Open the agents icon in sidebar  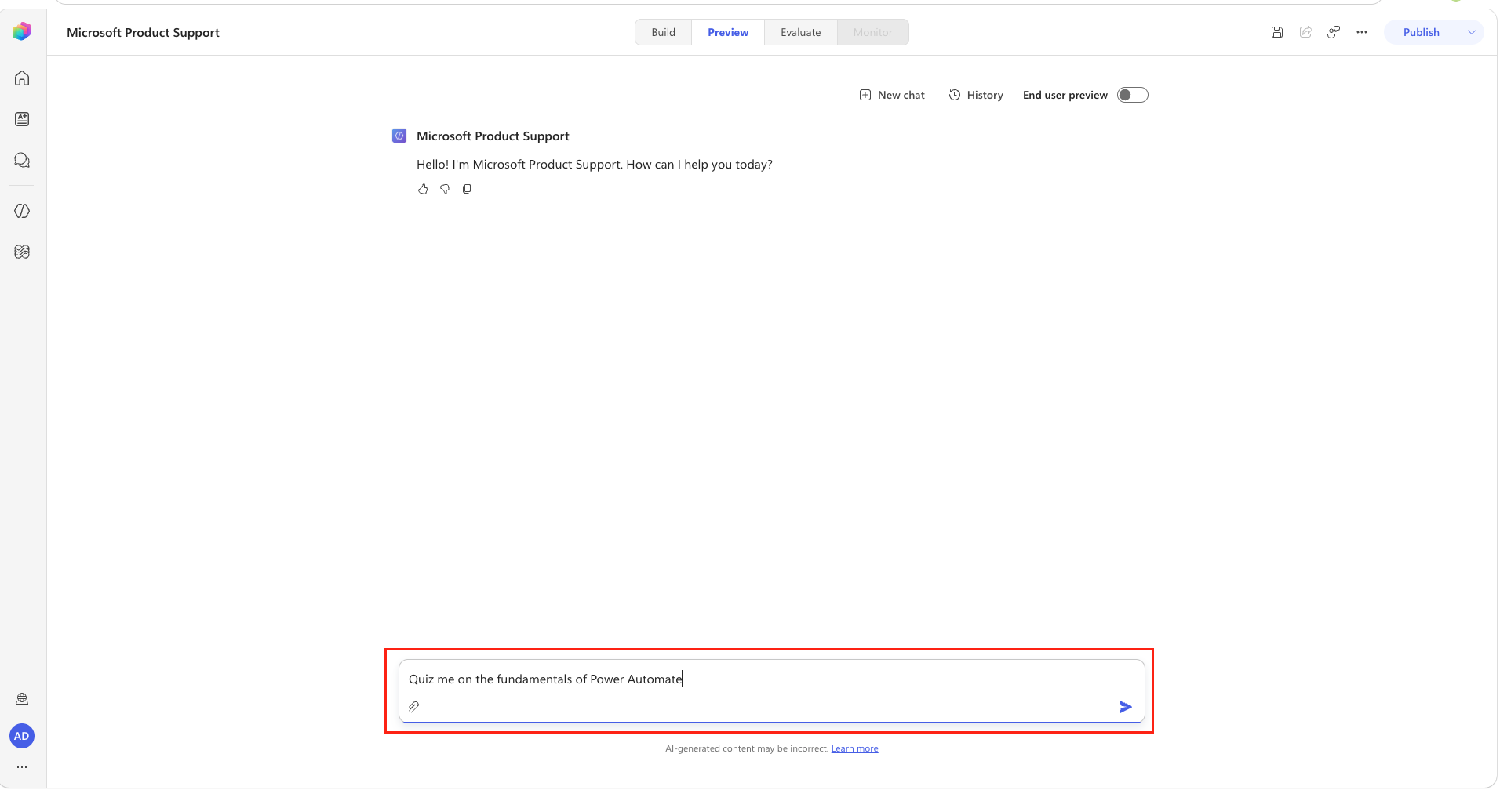(22, 119)
